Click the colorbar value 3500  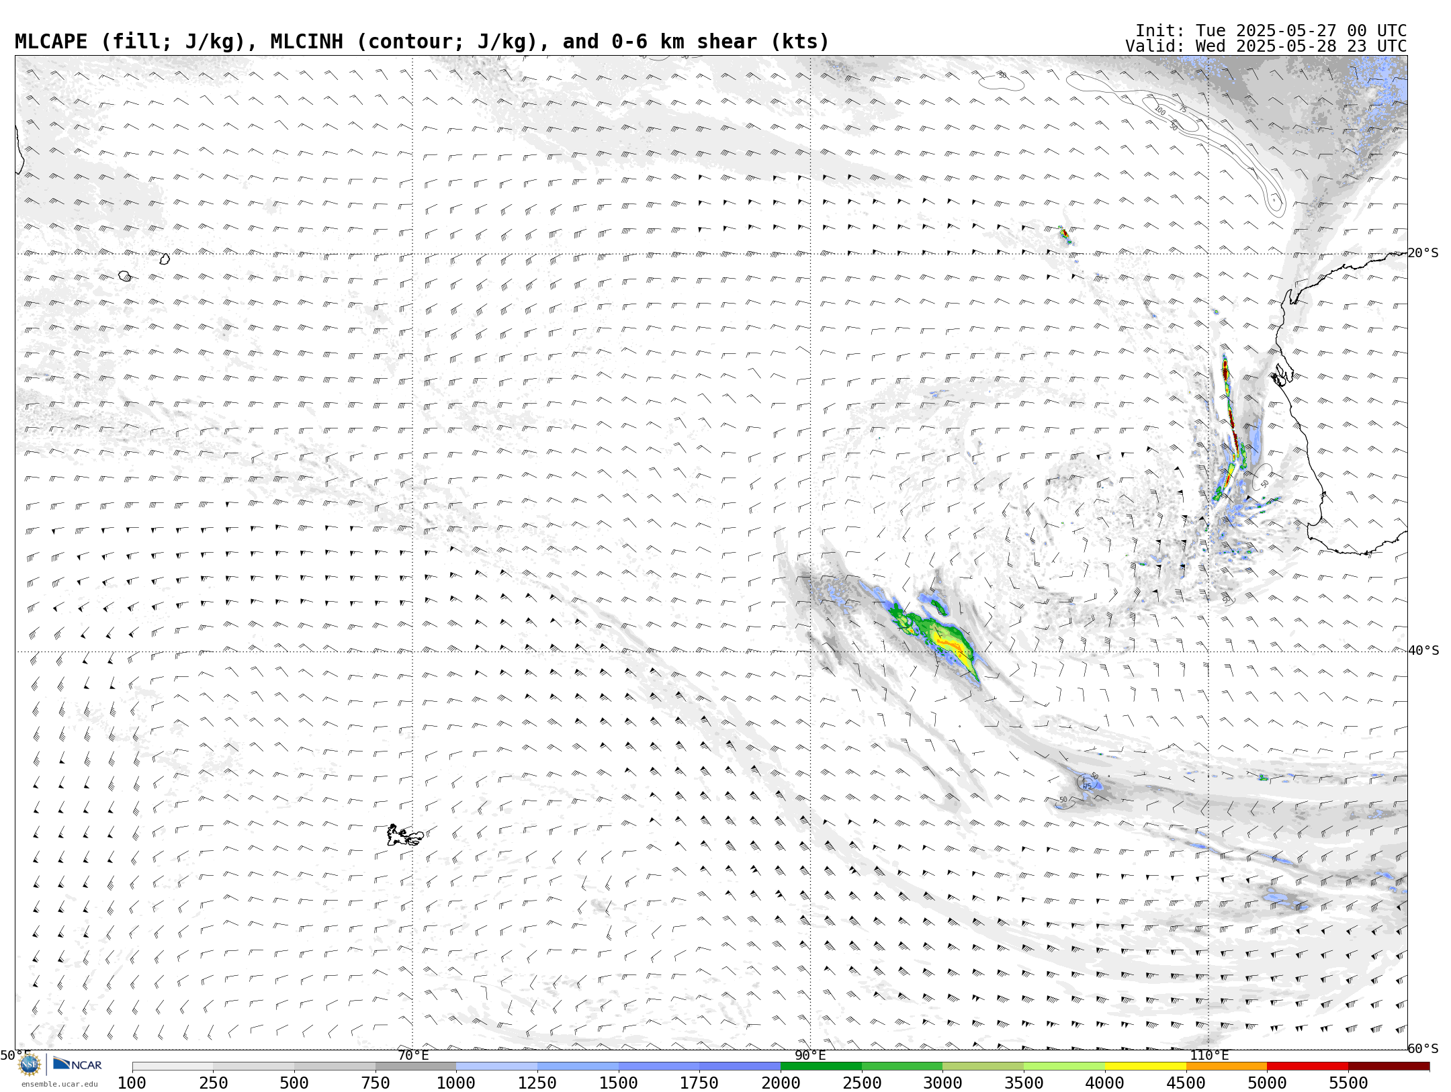[x=1024, y=1083]
